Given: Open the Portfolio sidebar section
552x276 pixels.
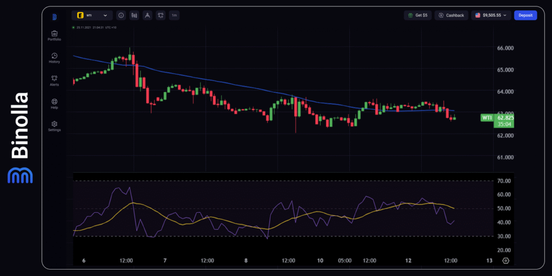Looking at the screenshot, I should (54, 36).
